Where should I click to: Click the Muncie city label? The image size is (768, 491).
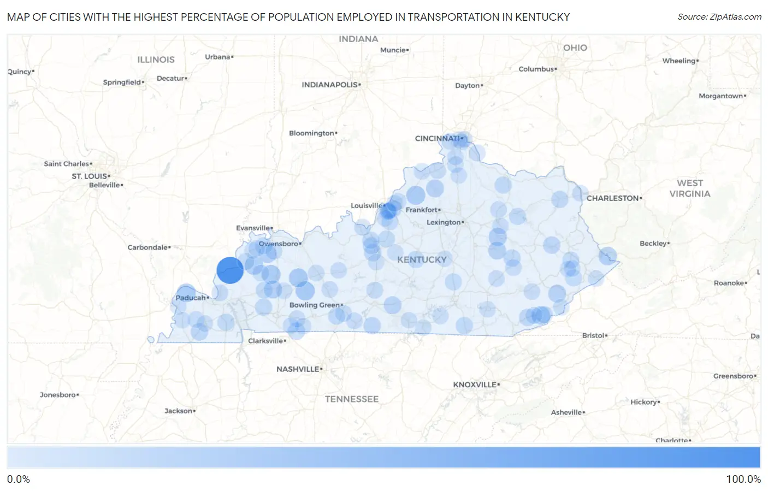pos(393,50)
